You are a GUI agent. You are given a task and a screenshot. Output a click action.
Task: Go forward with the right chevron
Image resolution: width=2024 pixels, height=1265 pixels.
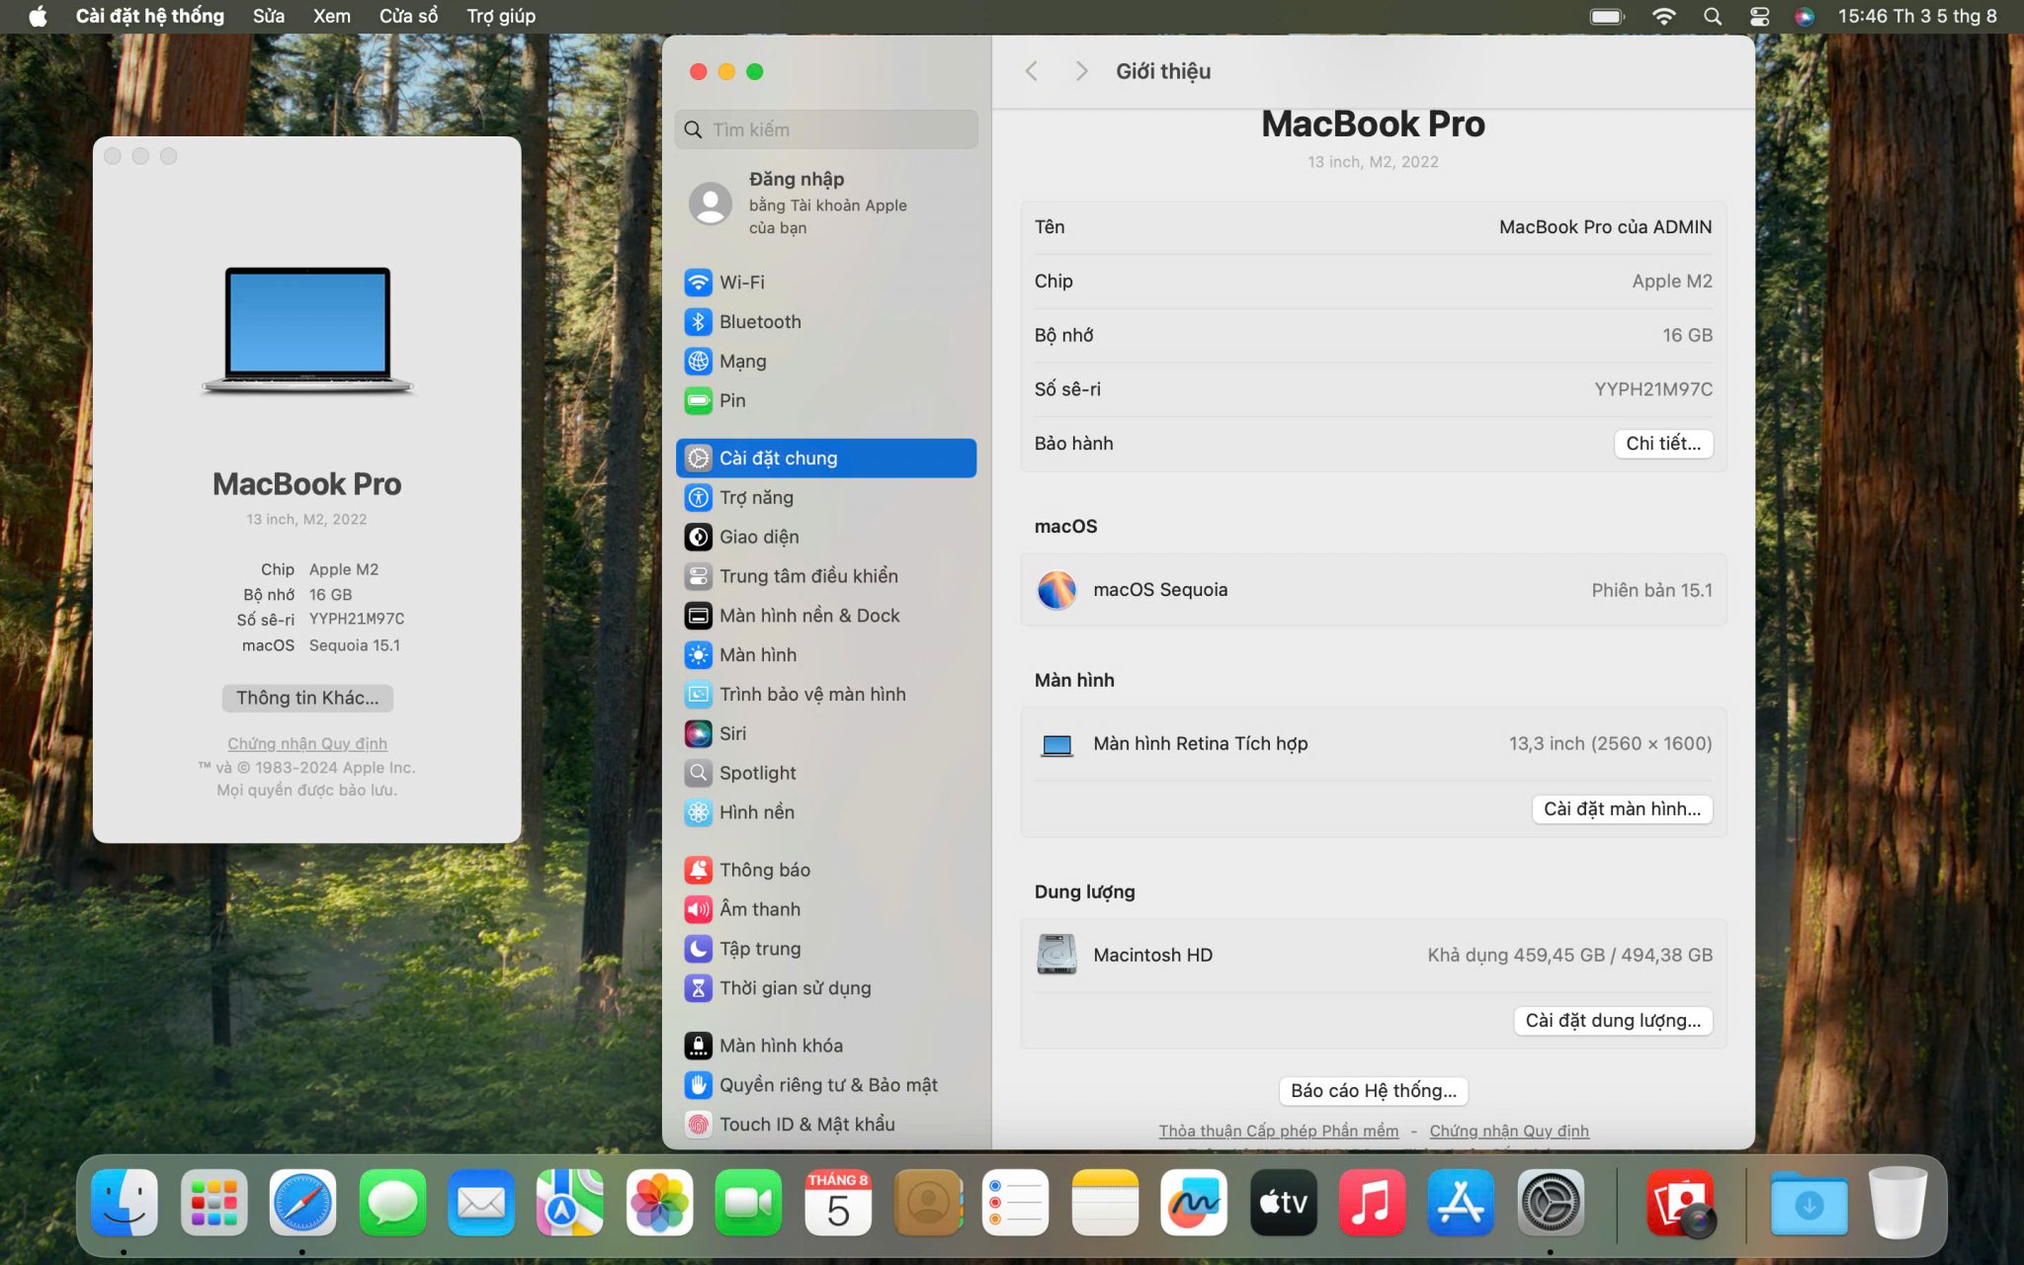(1081, 71)
